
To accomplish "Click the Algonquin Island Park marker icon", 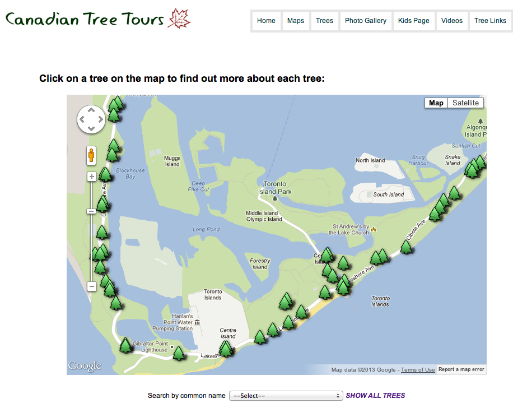I will point(481,121).
